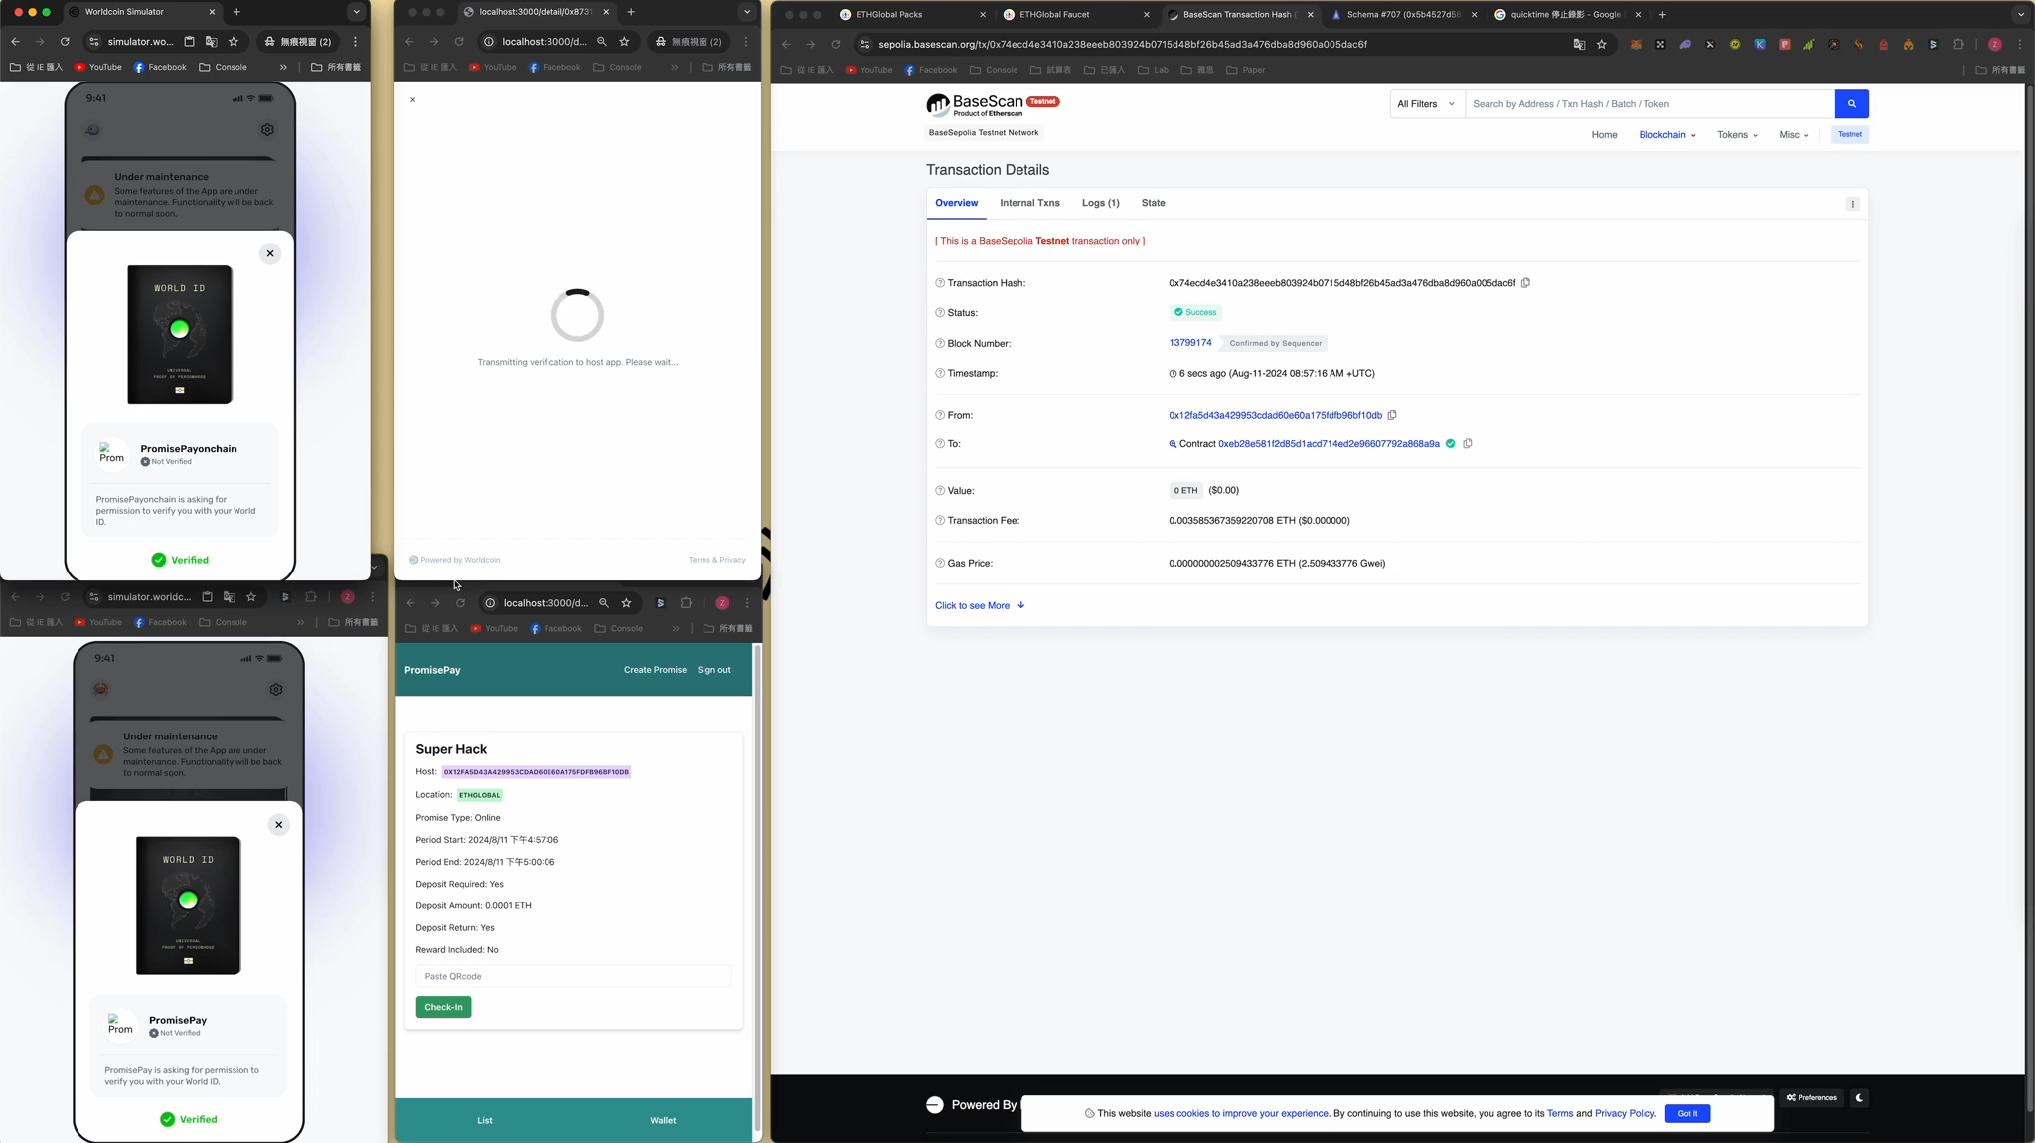Close the PromisePayonchain verification modal
Screen dimensions: 2035x1143
270,253
